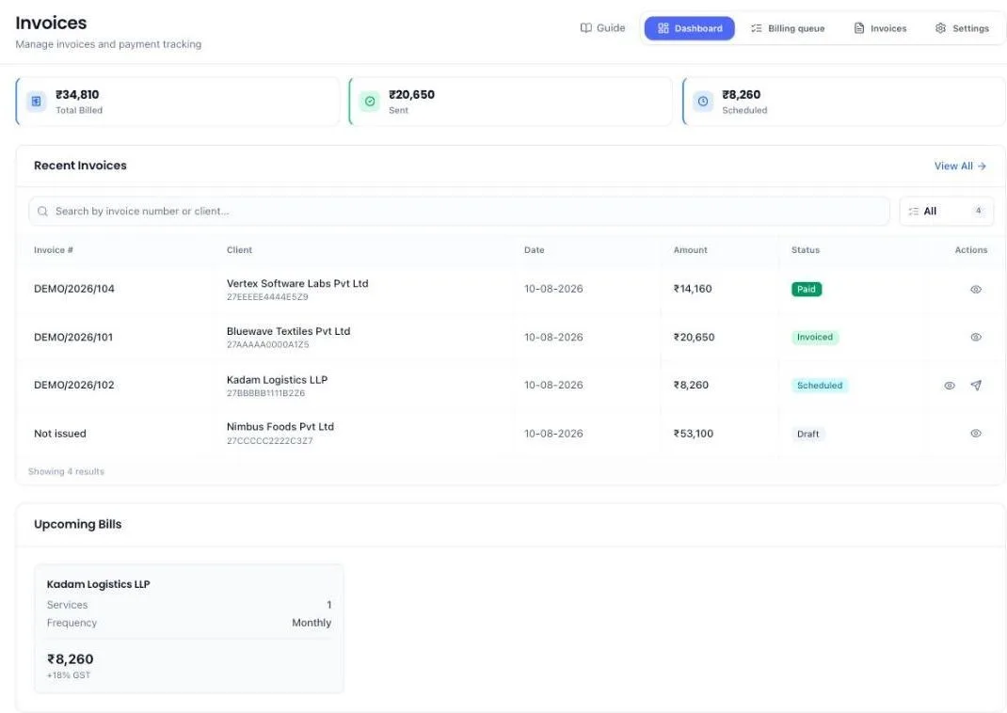This screenshot has height=713, width=1007.
Task: Click the Draft status badge
Action: [x=807, y=435]
